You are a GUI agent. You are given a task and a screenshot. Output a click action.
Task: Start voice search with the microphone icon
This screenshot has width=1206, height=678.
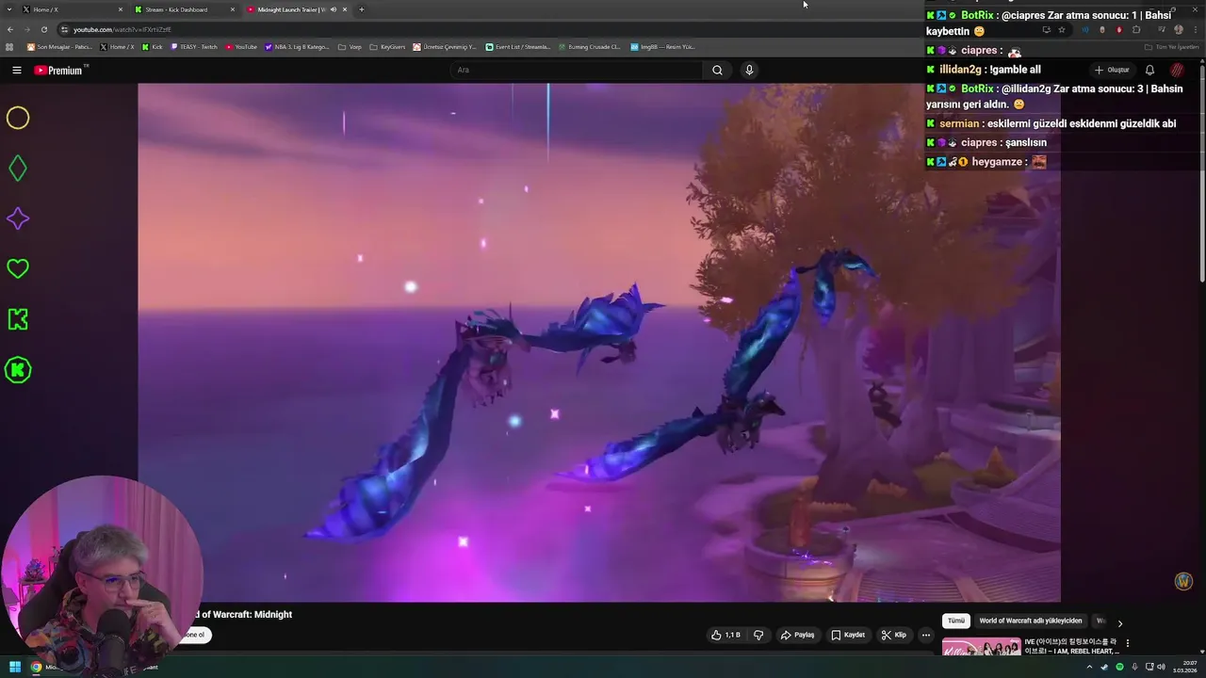[x=749, y=70]
